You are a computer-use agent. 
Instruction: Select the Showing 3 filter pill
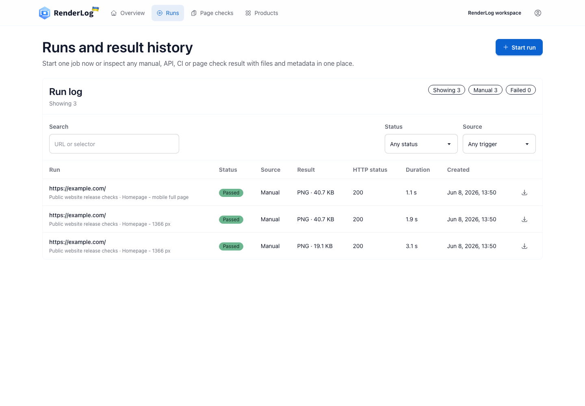447,90
